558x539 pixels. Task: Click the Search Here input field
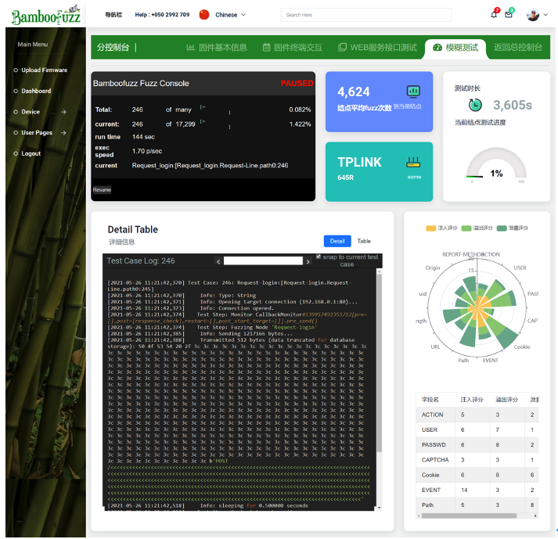point(366,15)
